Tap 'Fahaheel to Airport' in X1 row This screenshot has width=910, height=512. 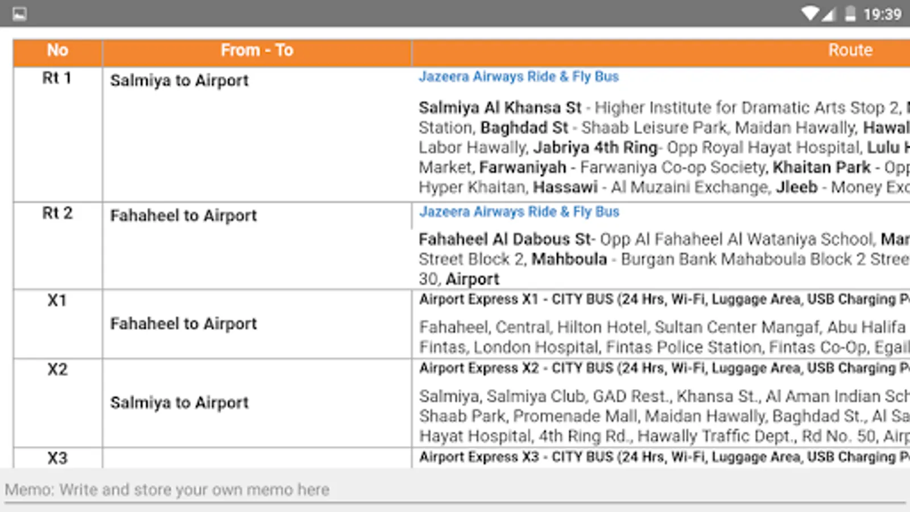click(184, 324)
